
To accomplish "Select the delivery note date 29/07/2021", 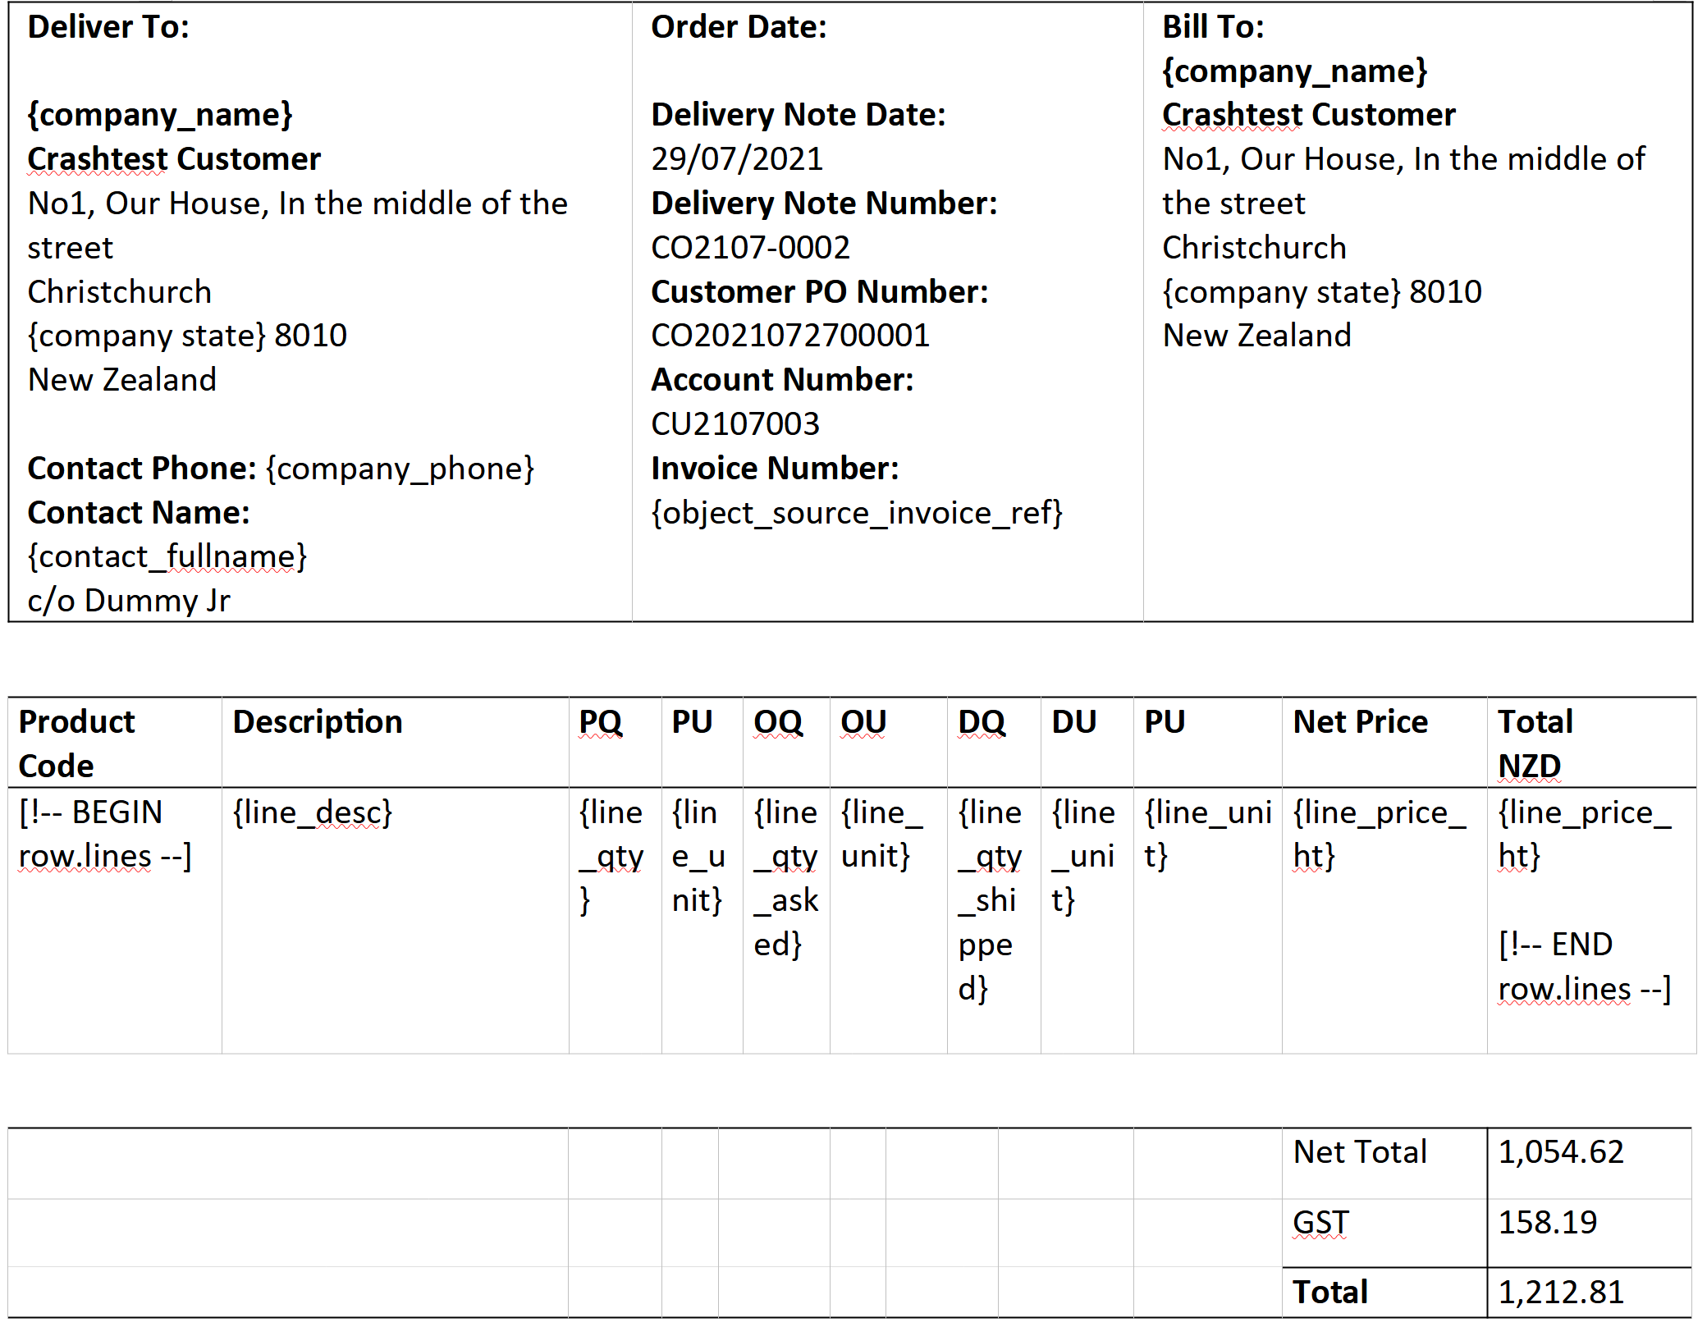I will 736,159.
